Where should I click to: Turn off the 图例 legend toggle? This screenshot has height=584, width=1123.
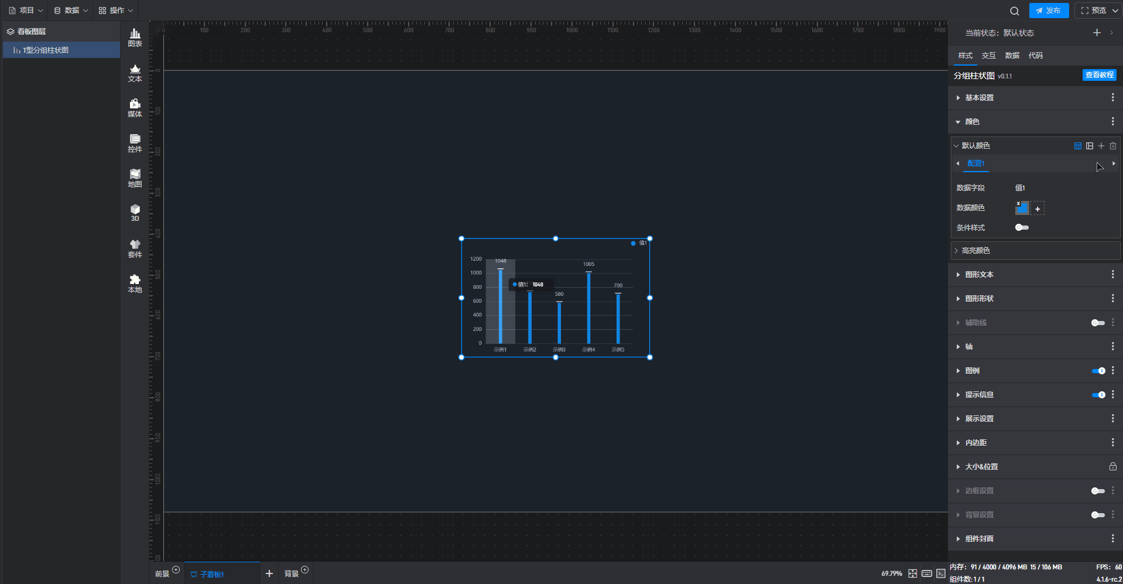coord(1098,371)
